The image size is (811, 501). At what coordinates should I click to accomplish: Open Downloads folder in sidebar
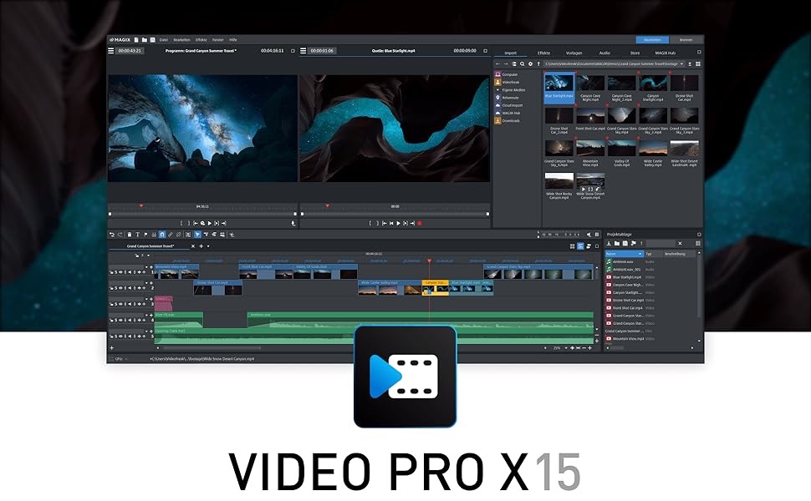(508, 121)
